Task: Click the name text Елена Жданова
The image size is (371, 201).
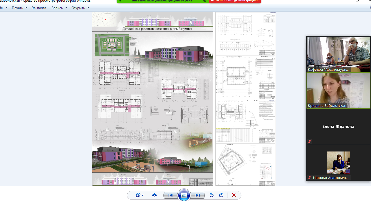Action: pos(338,127)
